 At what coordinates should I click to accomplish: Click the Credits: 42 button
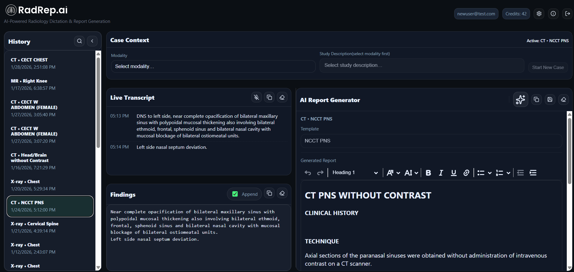516,14
